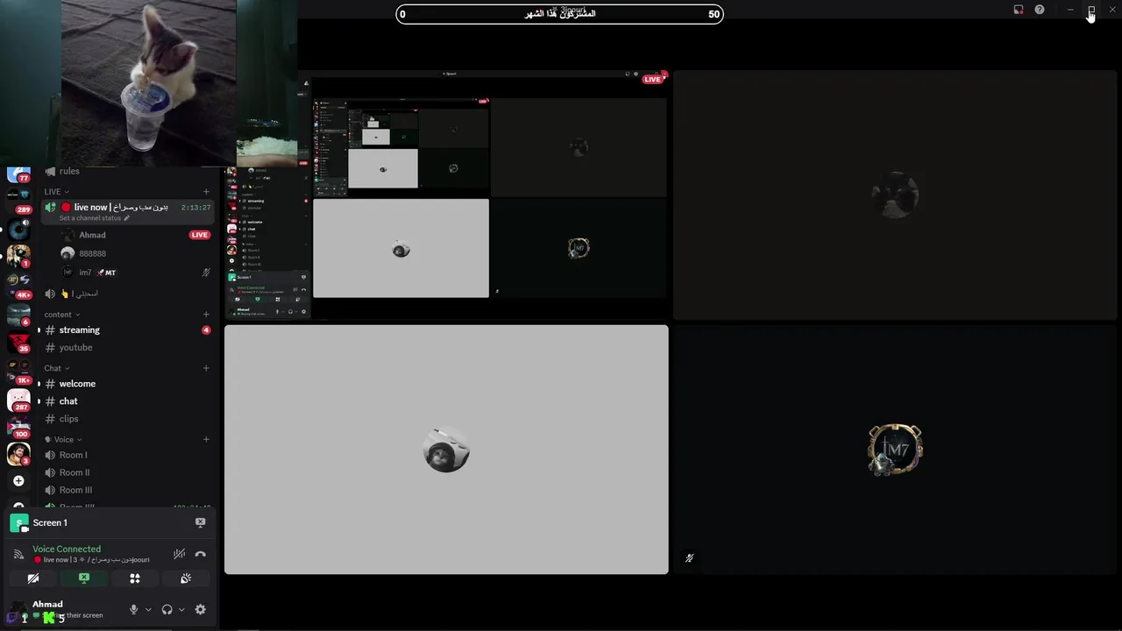Open the clips text channel
Image resolution: width=1122 pixels, height=631 pixels.
click(x=127, y=419)
